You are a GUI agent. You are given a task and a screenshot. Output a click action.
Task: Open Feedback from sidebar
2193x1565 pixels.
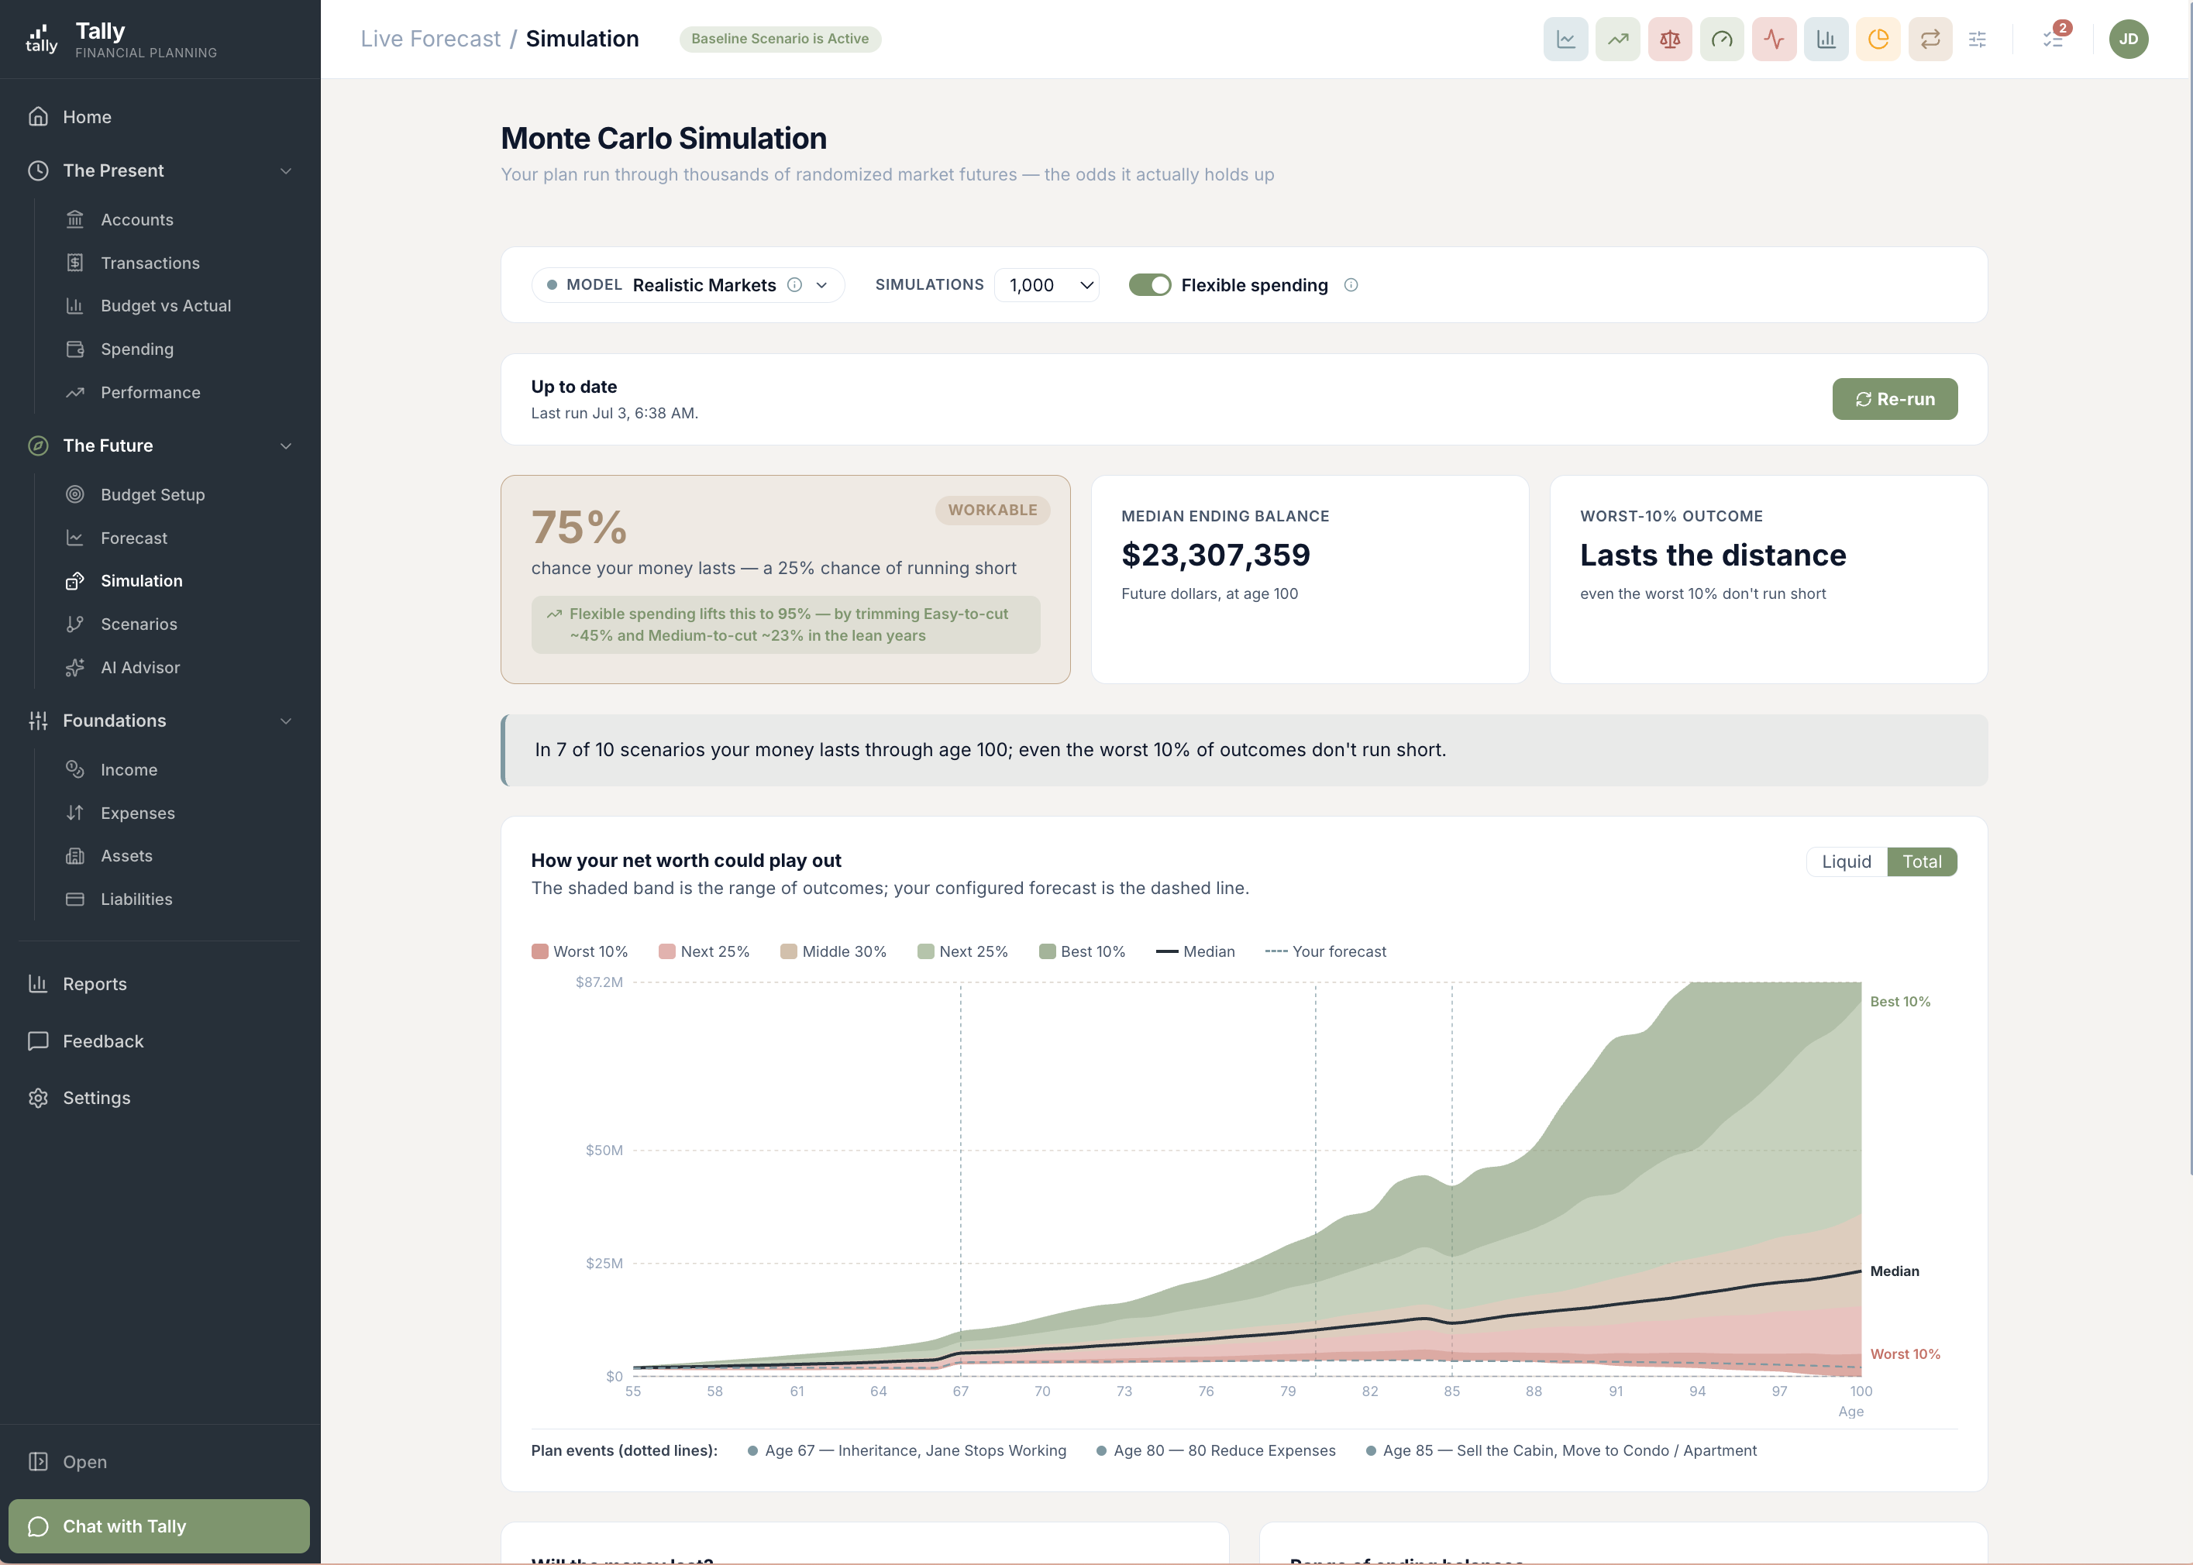point(103,1040)
